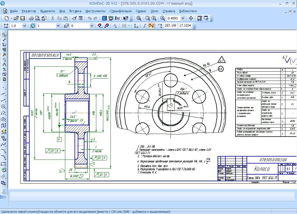Open print preview from the toolbar

37,18
